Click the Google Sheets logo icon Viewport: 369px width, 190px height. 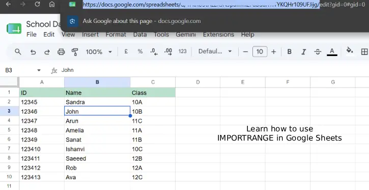coord(14,29)
